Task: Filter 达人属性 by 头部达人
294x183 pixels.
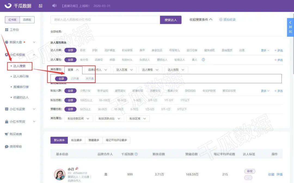Action: (x=145, y=60)
